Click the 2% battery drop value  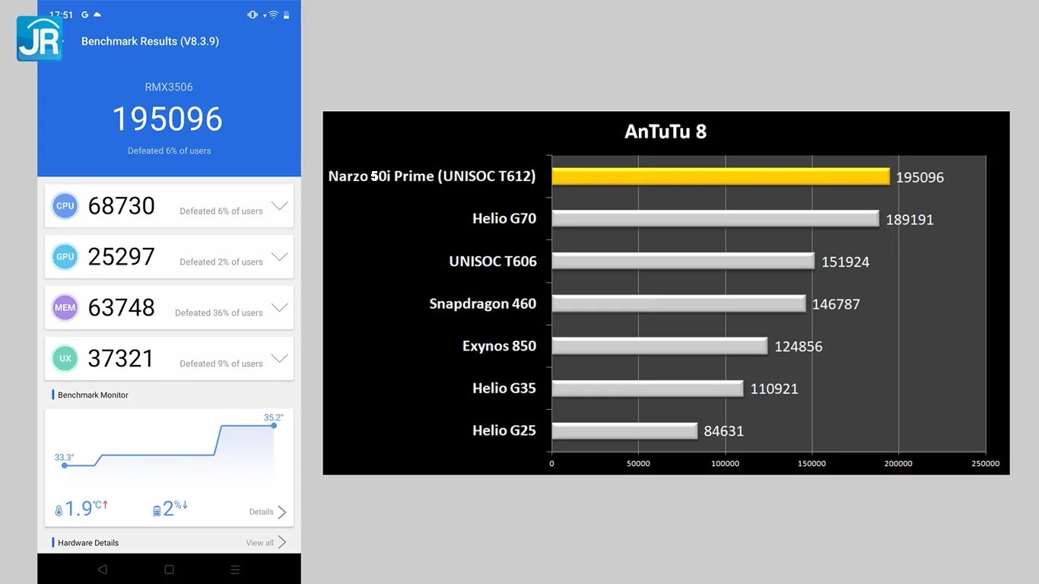[x=176, y=509]
